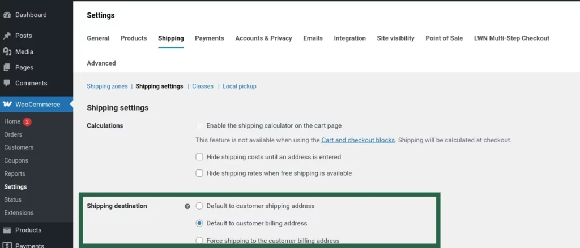Click the Dashboard gauge icon
The image size is (580, 248).
[7, 15]
